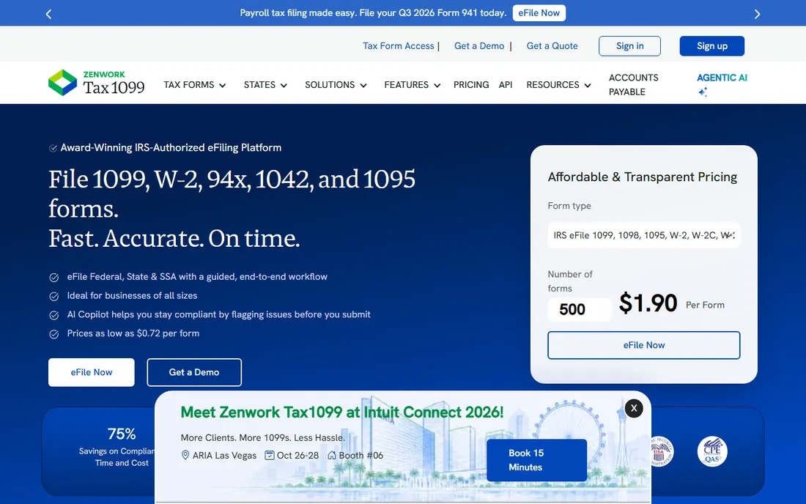806x504 pixels.
Task: Open the API menu item
Action: coord(506,85)
